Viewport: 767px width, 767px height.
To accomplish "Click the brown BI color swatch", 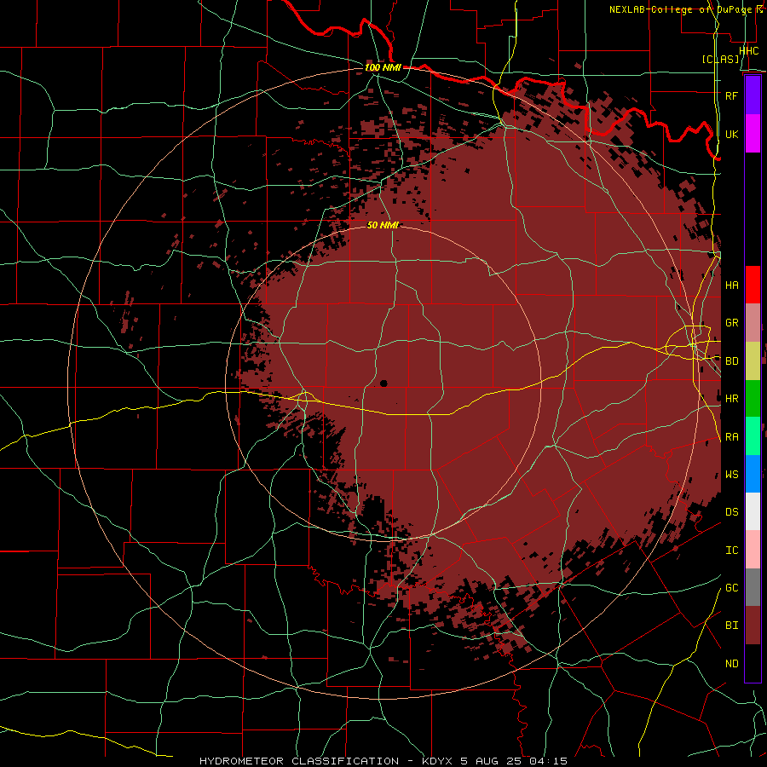I will click(x=753, y=626).
